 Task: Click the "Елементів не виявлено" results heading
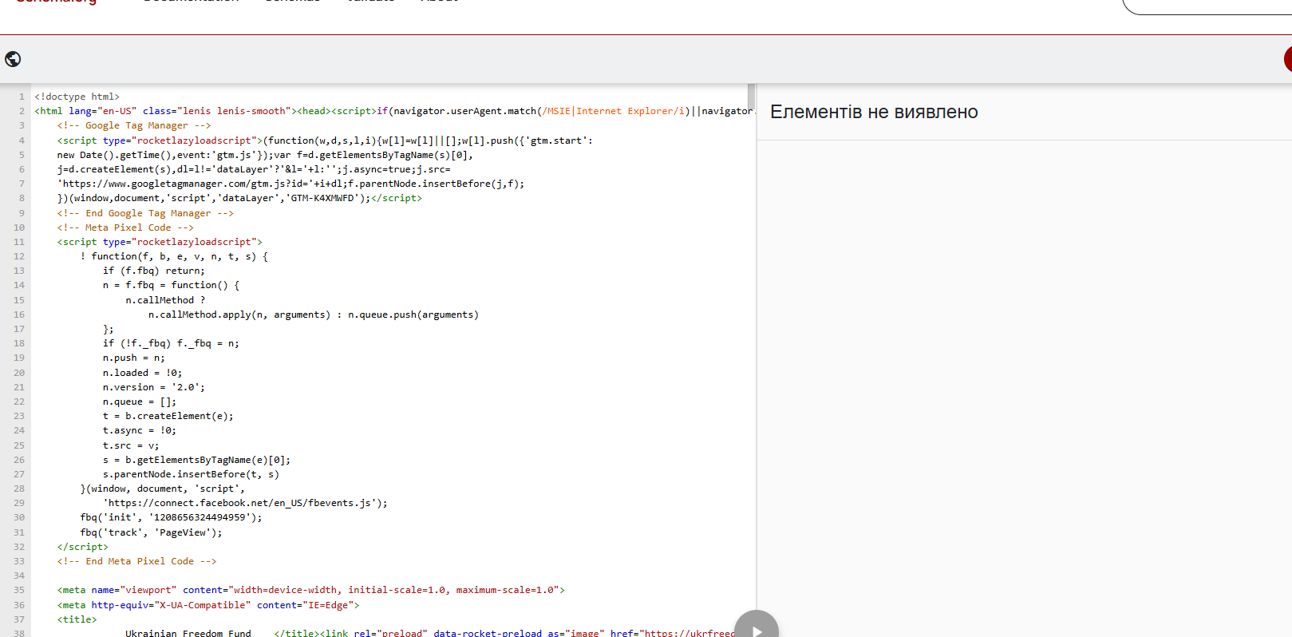tap(874, 112)
